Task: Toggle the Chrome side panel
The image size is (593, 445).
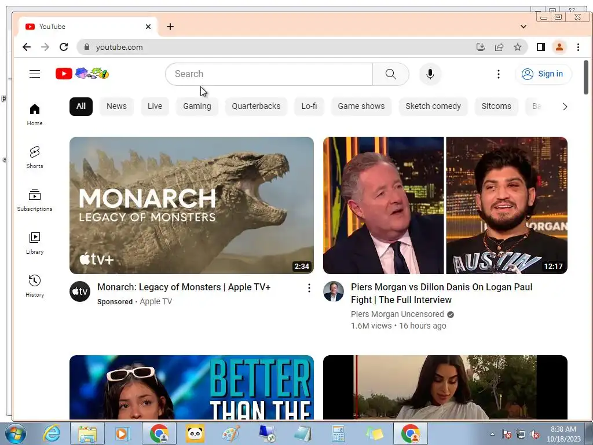Action: [540, 47]
